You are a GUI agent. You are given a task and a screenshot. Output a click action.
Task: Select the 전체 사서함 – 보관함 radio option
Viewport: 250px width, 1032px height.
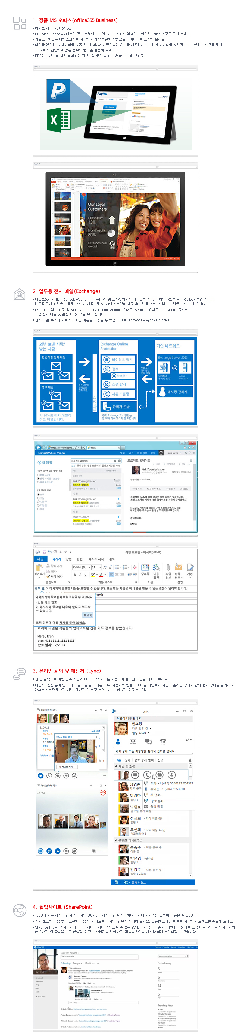(x=38, y=479)
